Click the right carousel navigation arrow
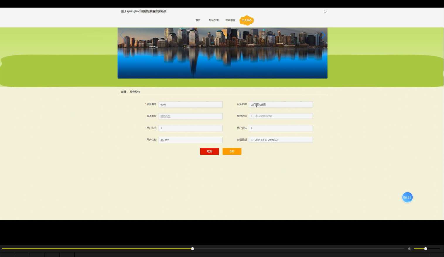Screen dimensions: 444x257 323,35
